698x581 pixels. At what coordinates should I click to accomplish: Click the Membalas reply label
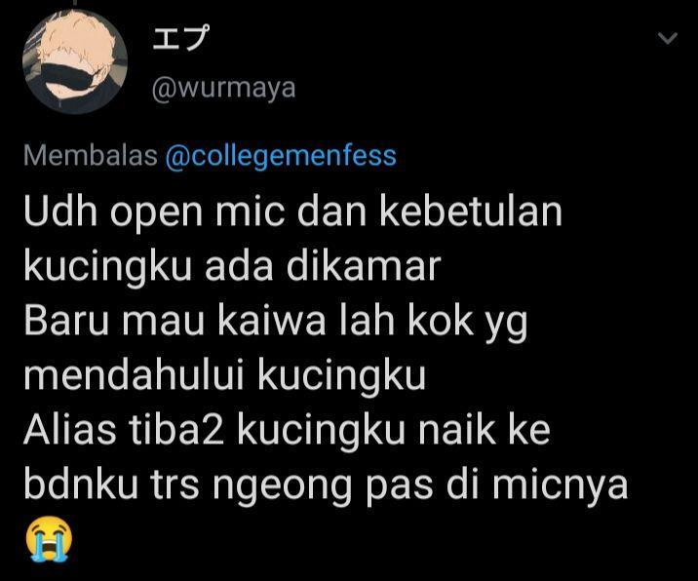91,156
